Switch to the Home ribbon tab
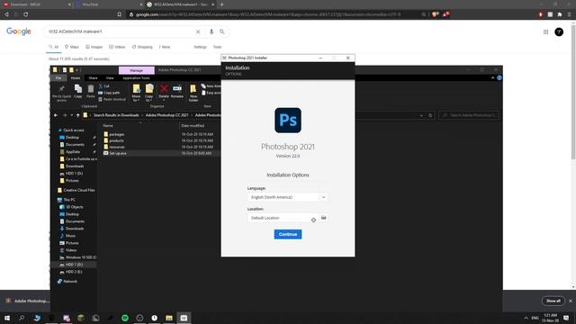 [76, 78]
